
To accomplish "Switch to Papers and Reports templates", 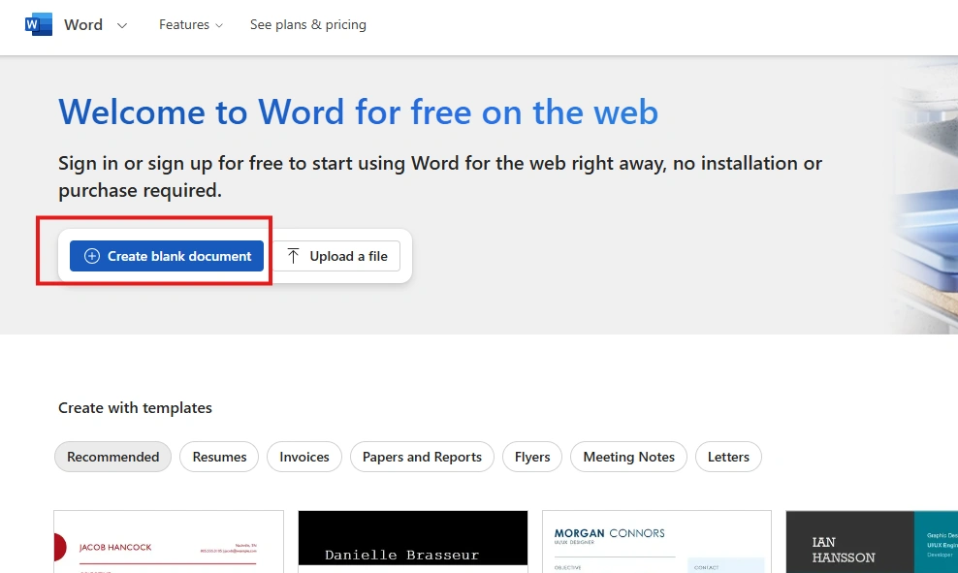I will 422,457.
